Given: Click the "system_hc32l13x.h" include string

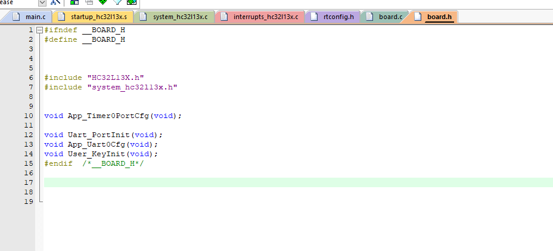Looking at the screenshot, I should (132, 87).
